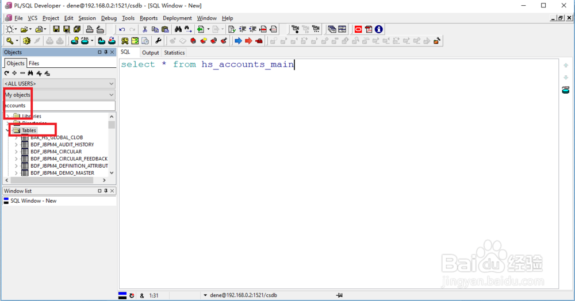
Task: Click the blue right arrow icon
Action: click(x=238, y=41)
